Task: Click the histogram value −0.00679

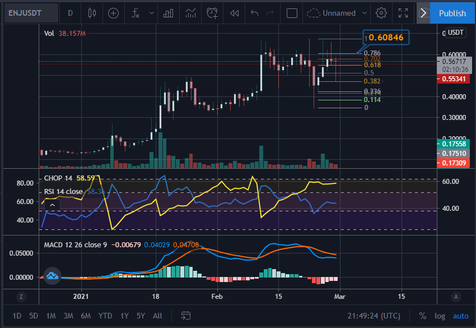Action: [126, 244]
